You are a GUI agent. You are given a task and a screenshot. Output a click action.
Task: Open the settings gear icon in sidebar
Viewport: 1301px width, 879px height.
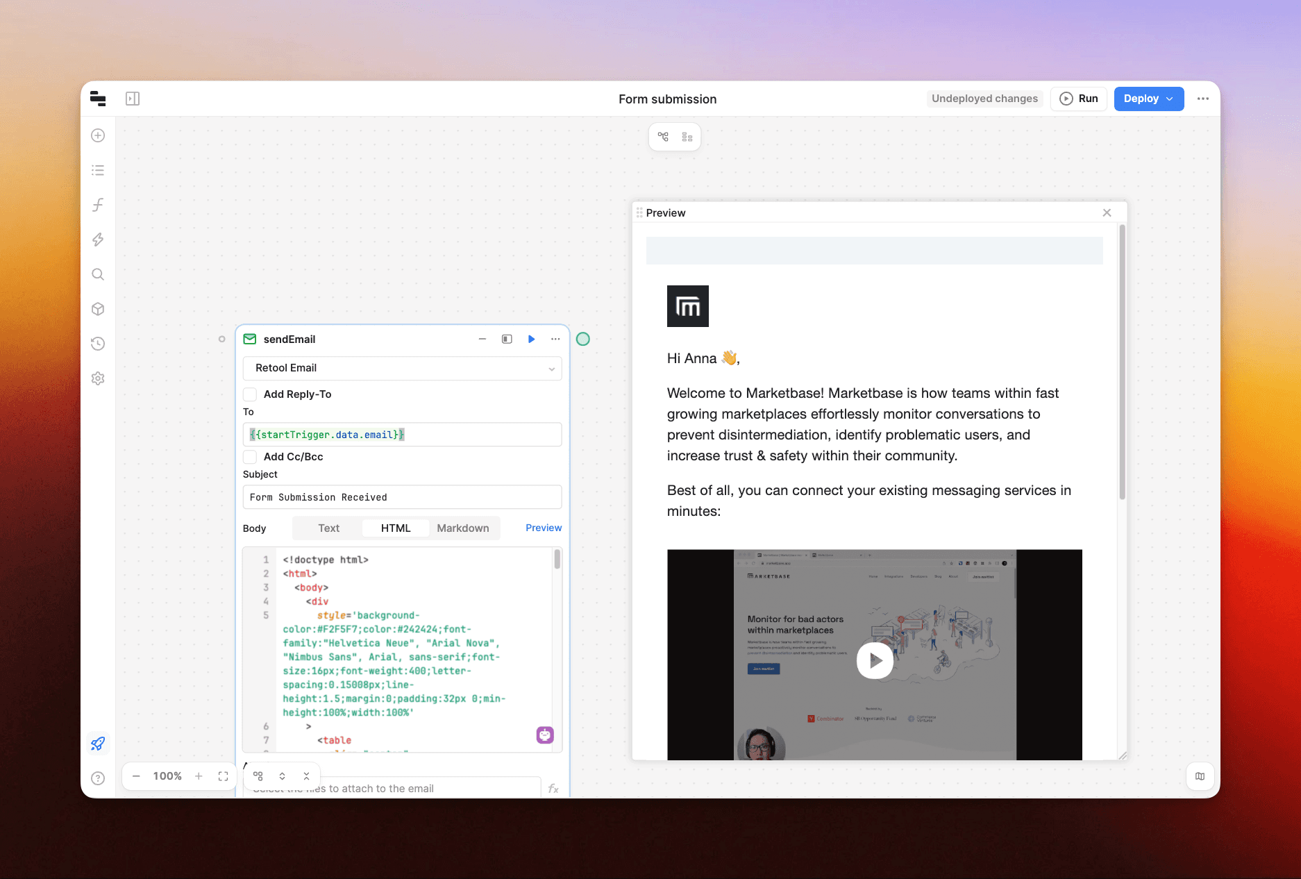tap(98, 378)
